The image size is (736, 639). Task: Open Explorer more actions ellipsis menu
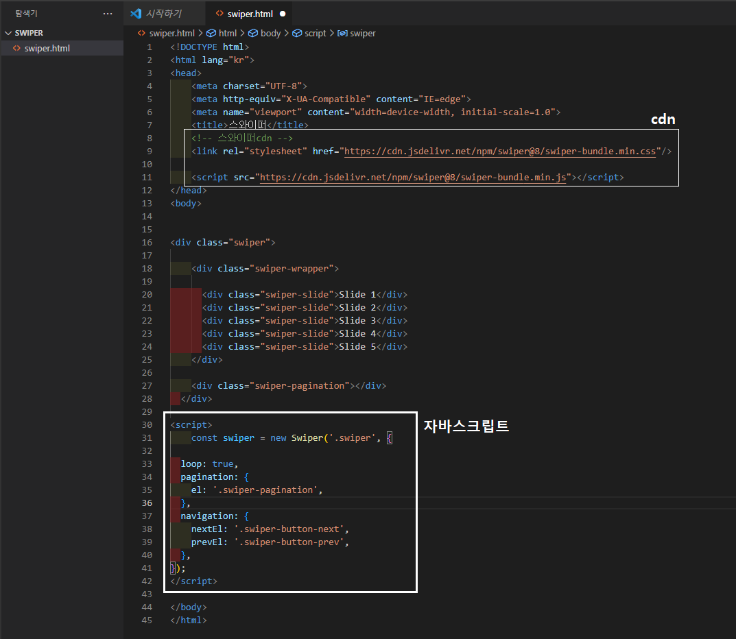pyautogui.click(x=108, y=13)
